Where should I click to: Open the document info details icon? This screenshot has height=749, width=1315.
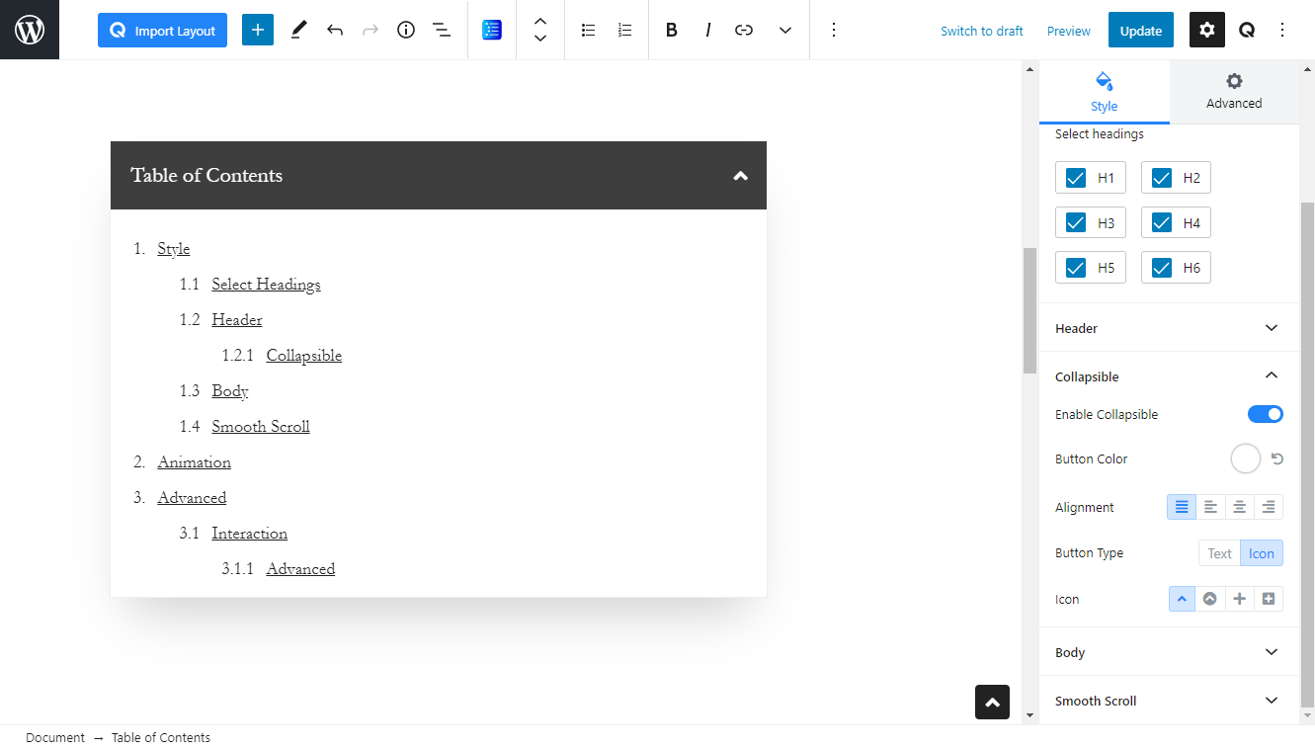[406, 30]
